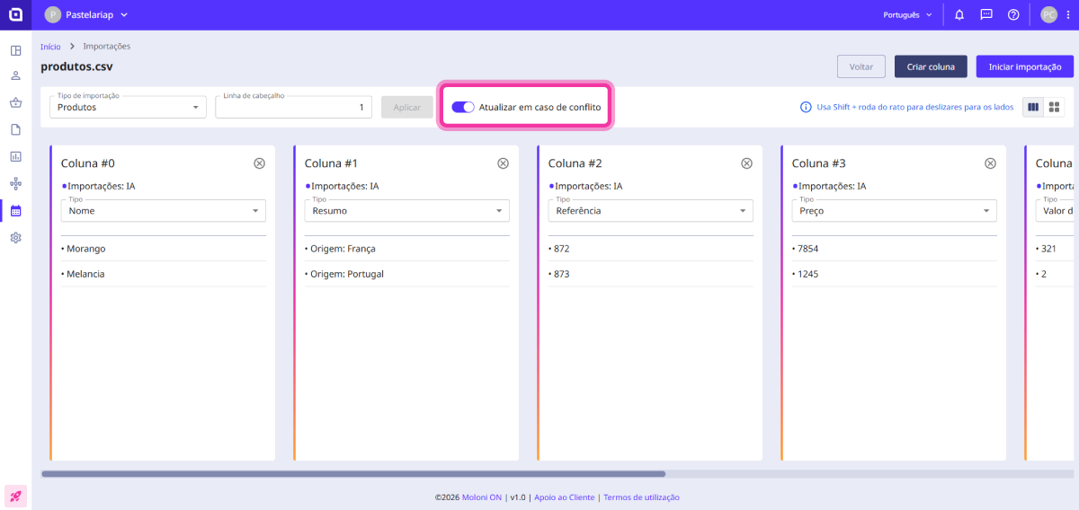Click the Início breadcrumb link
Screen dimensions: 1079x510
pyautogui.click(x=50, y=46)
